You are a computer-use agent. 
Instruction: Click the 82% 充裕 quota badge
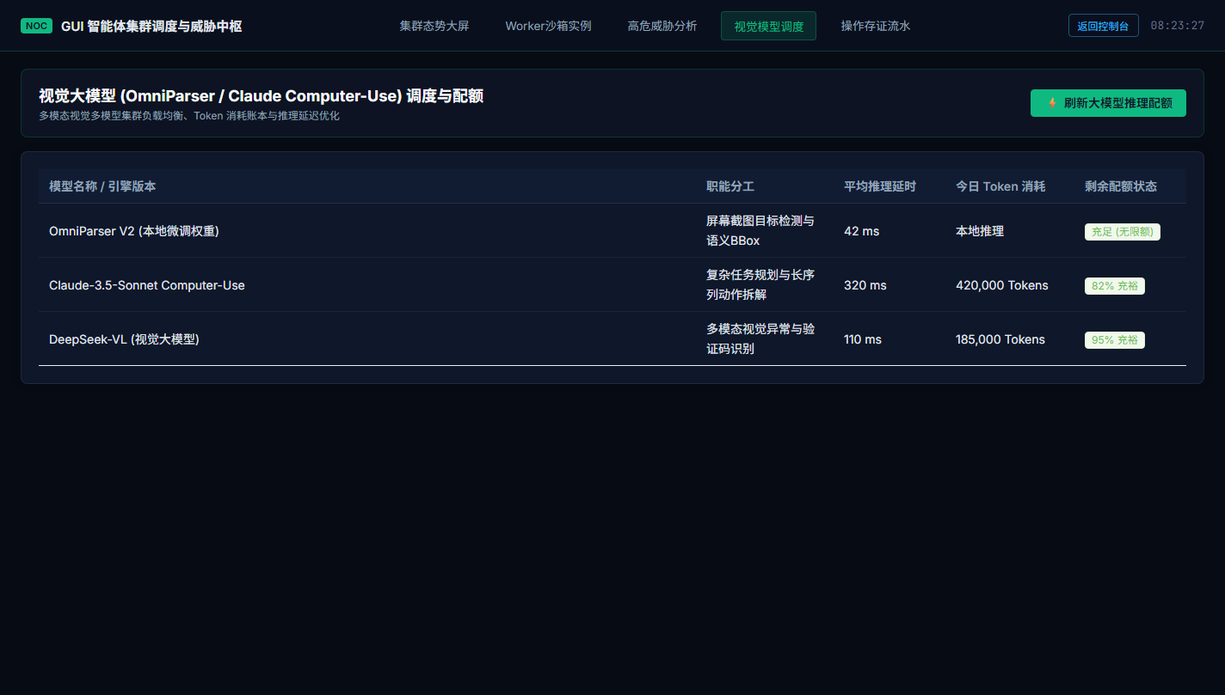pos(1115,286)
